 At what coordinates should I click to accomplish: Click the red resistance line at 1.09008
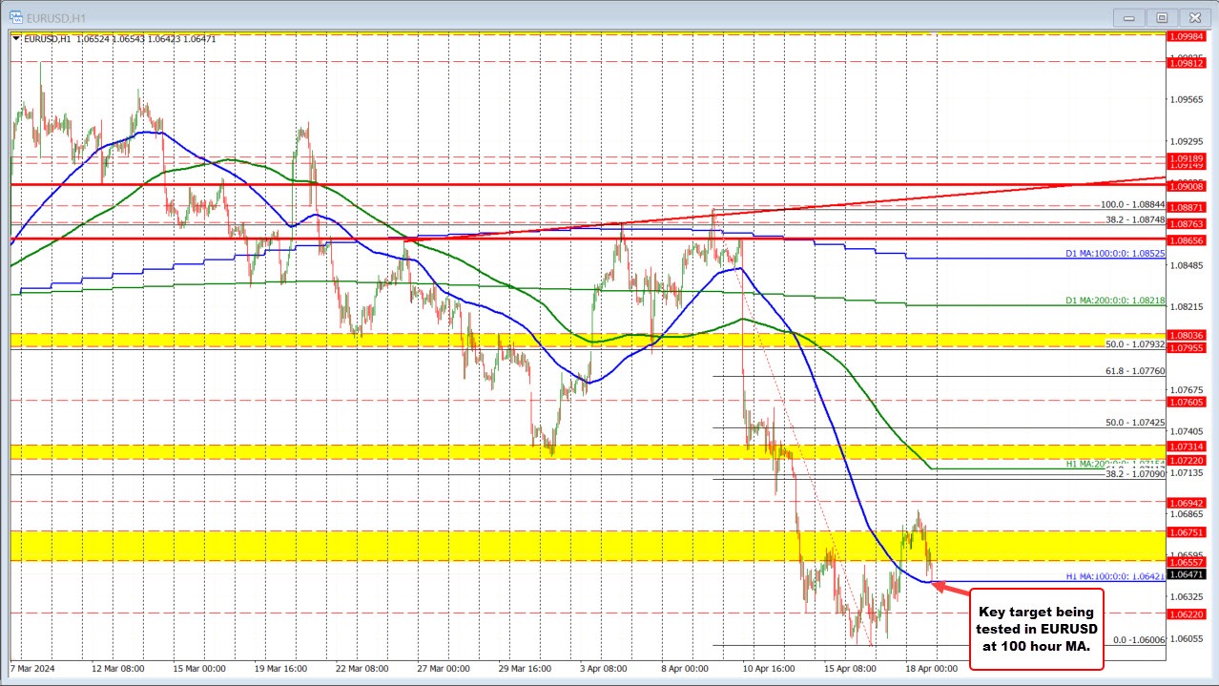click(477, 184)
